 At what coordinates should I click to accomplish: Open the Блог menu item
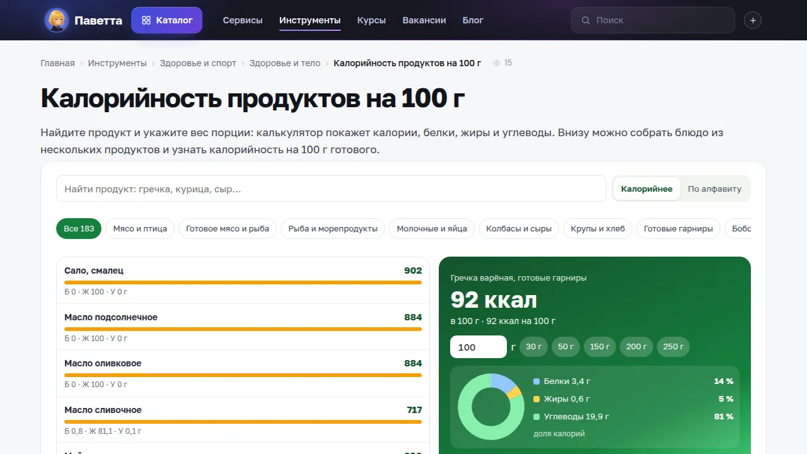click(473, 20)
